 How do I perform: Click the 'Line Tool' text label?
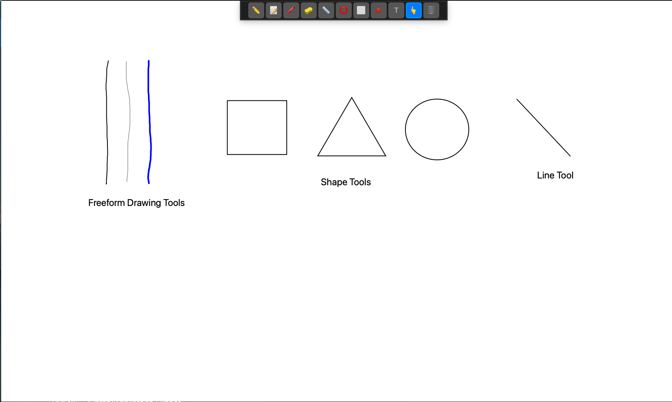pyautogui.click(x=555, y=175)
